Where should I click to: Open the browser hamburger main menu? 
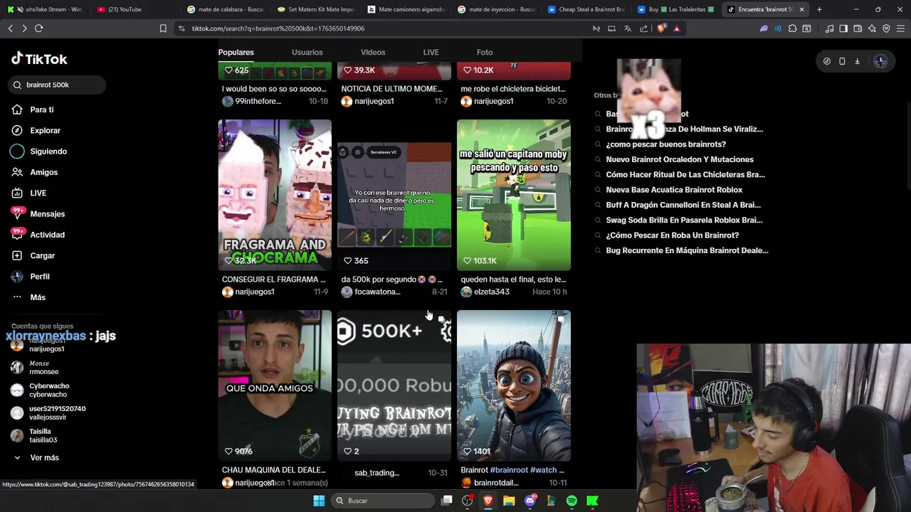(x=900, y=28)
